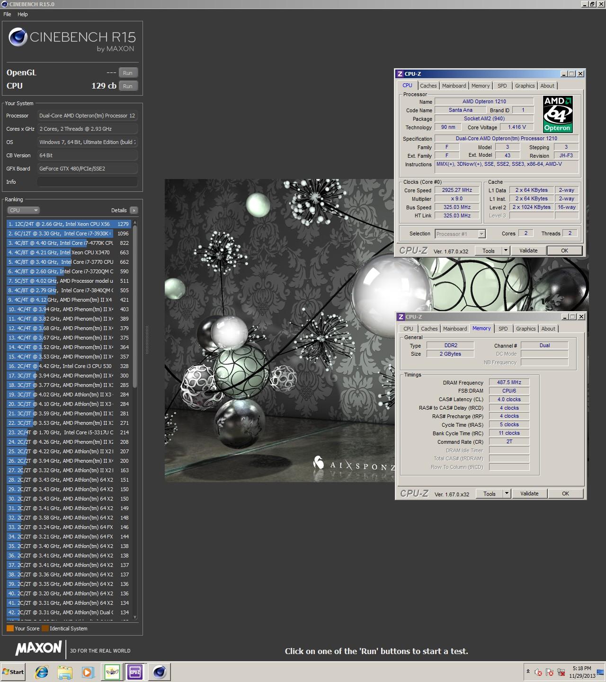
Task: Switch to Caches tab in top CPU-Z window
Action: click(428, 86)
